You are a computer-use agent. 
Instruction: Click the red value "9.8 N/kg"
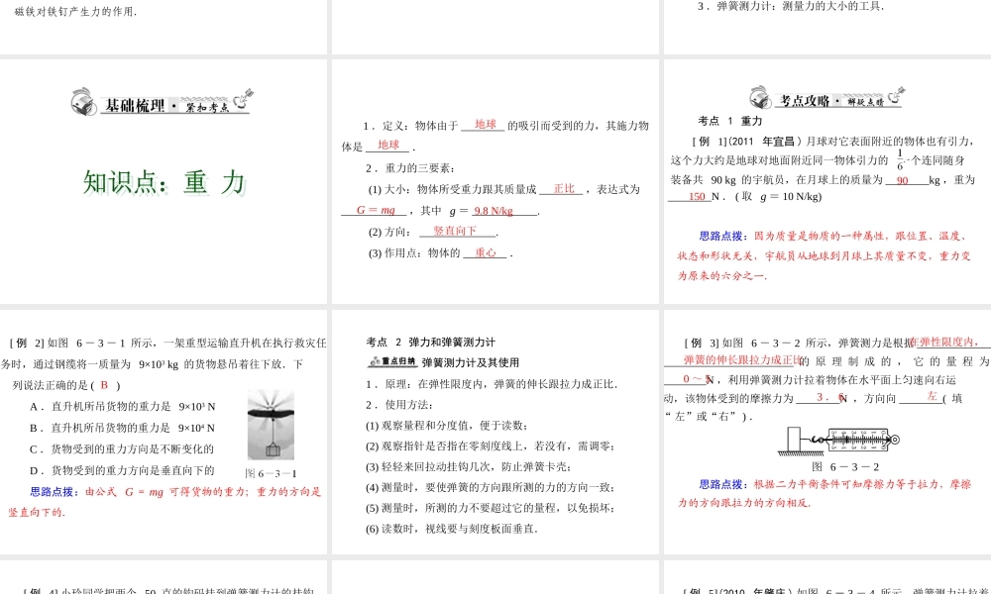click(494, 211)
